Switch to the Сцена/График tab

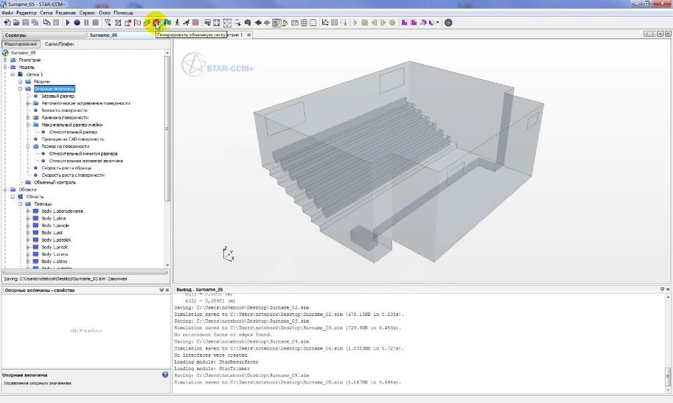click(60, 44)
